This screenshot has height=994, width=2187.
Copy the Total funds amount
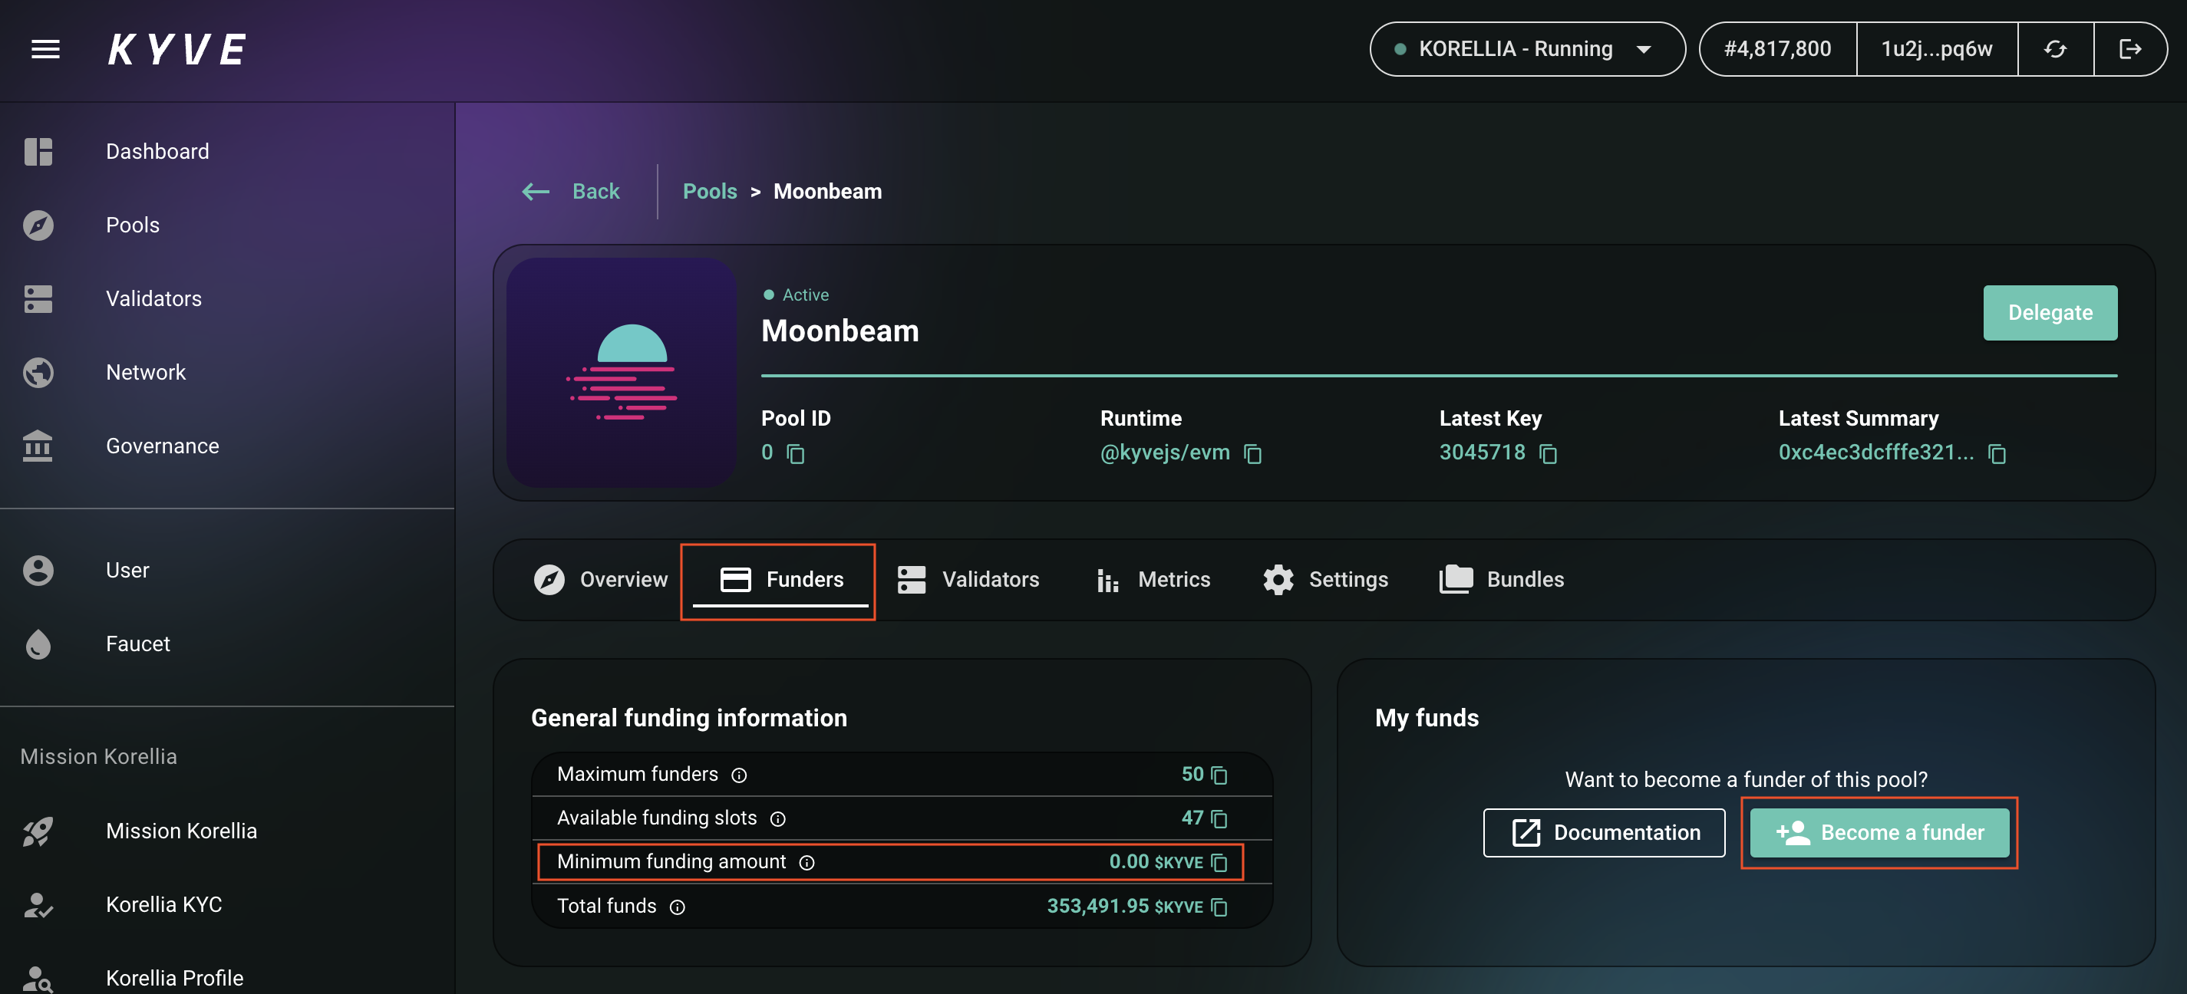[1219, 907]
